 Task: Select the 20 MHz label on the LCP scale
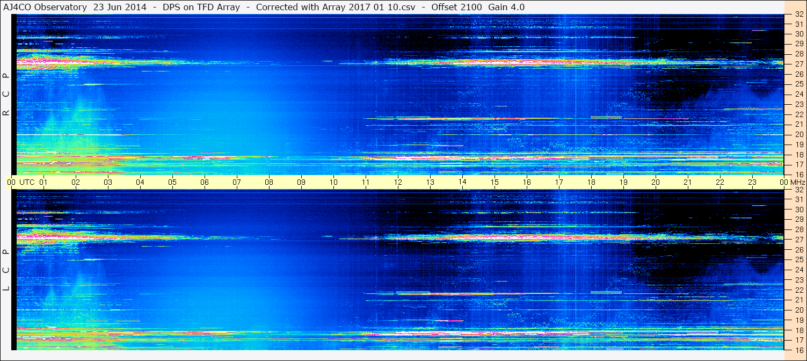tap(798, 310)
